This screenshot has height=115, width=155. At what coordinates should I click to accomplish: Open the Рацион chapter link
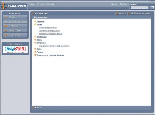[x=40, y=52]
